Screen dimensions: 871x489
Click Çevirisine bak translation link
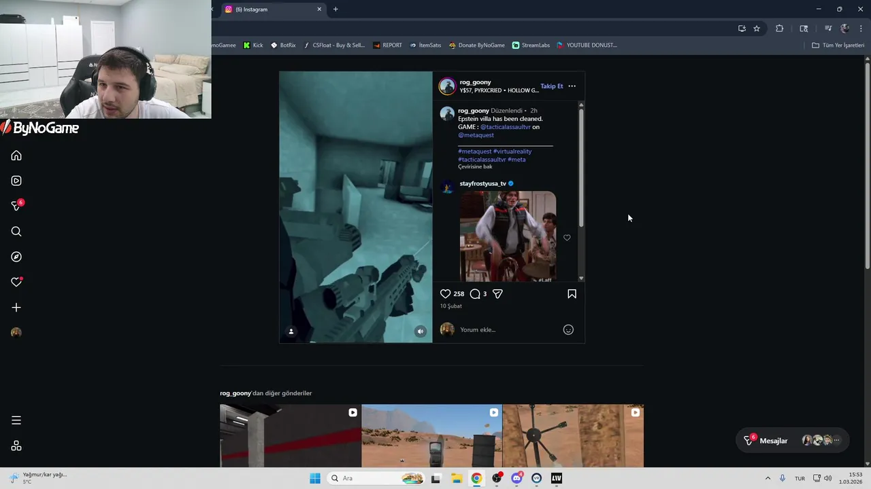(x=475, y=166)
